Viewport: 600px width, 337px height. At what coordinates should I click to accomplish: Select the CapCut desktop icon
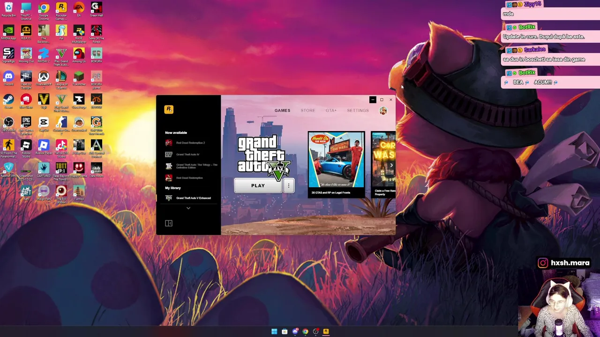pos(44,125)
